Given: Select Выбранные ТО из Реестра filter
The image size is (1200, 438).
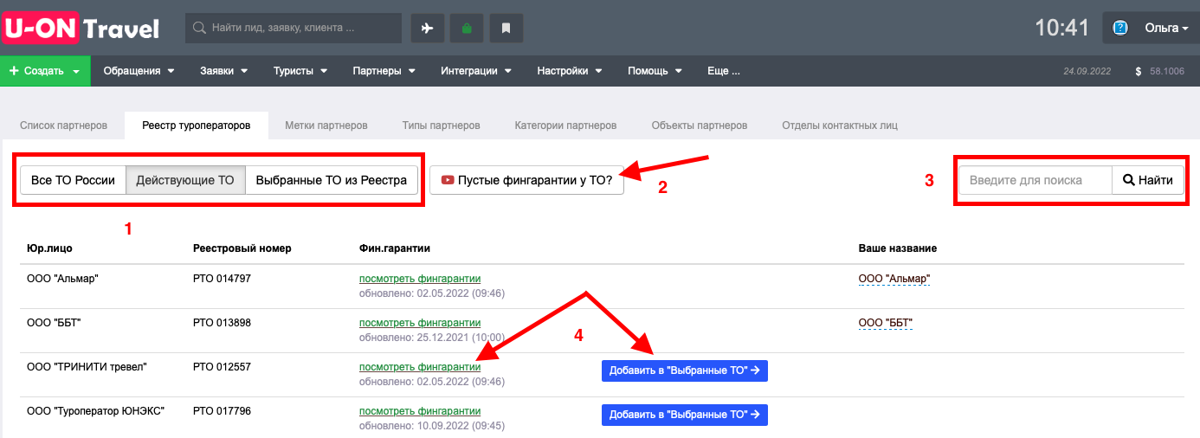Looking at the screenshot, I should pos(332,180).
